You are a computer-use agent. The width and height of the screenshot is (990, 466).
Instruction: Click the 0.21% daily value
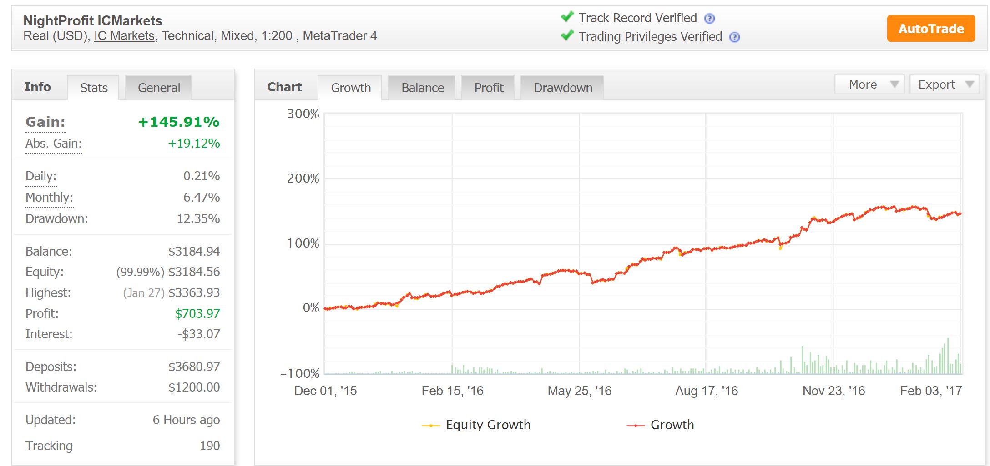(x=202, y=176)
